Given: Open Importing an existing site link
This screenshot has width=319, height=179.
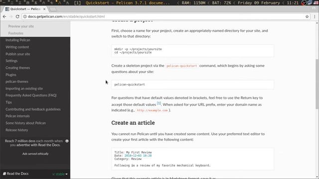Looking at the screenshot, I should 24,89.
